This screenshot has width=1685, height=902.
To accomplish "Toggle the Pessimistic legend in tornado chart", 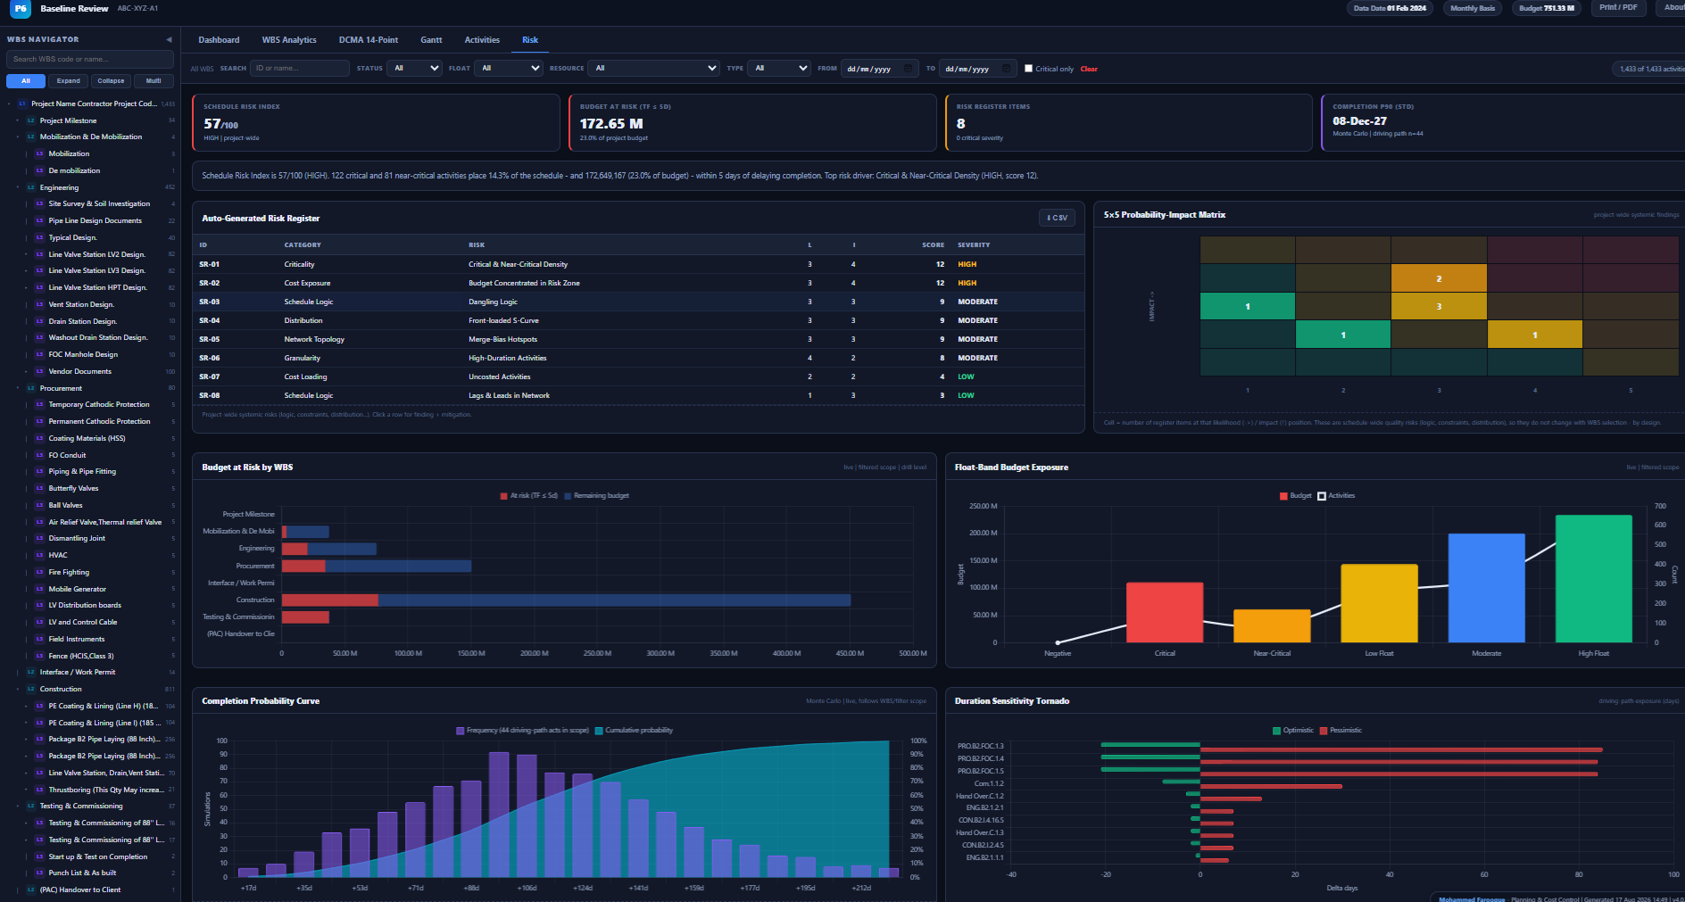I will (x=1341, y=730).
